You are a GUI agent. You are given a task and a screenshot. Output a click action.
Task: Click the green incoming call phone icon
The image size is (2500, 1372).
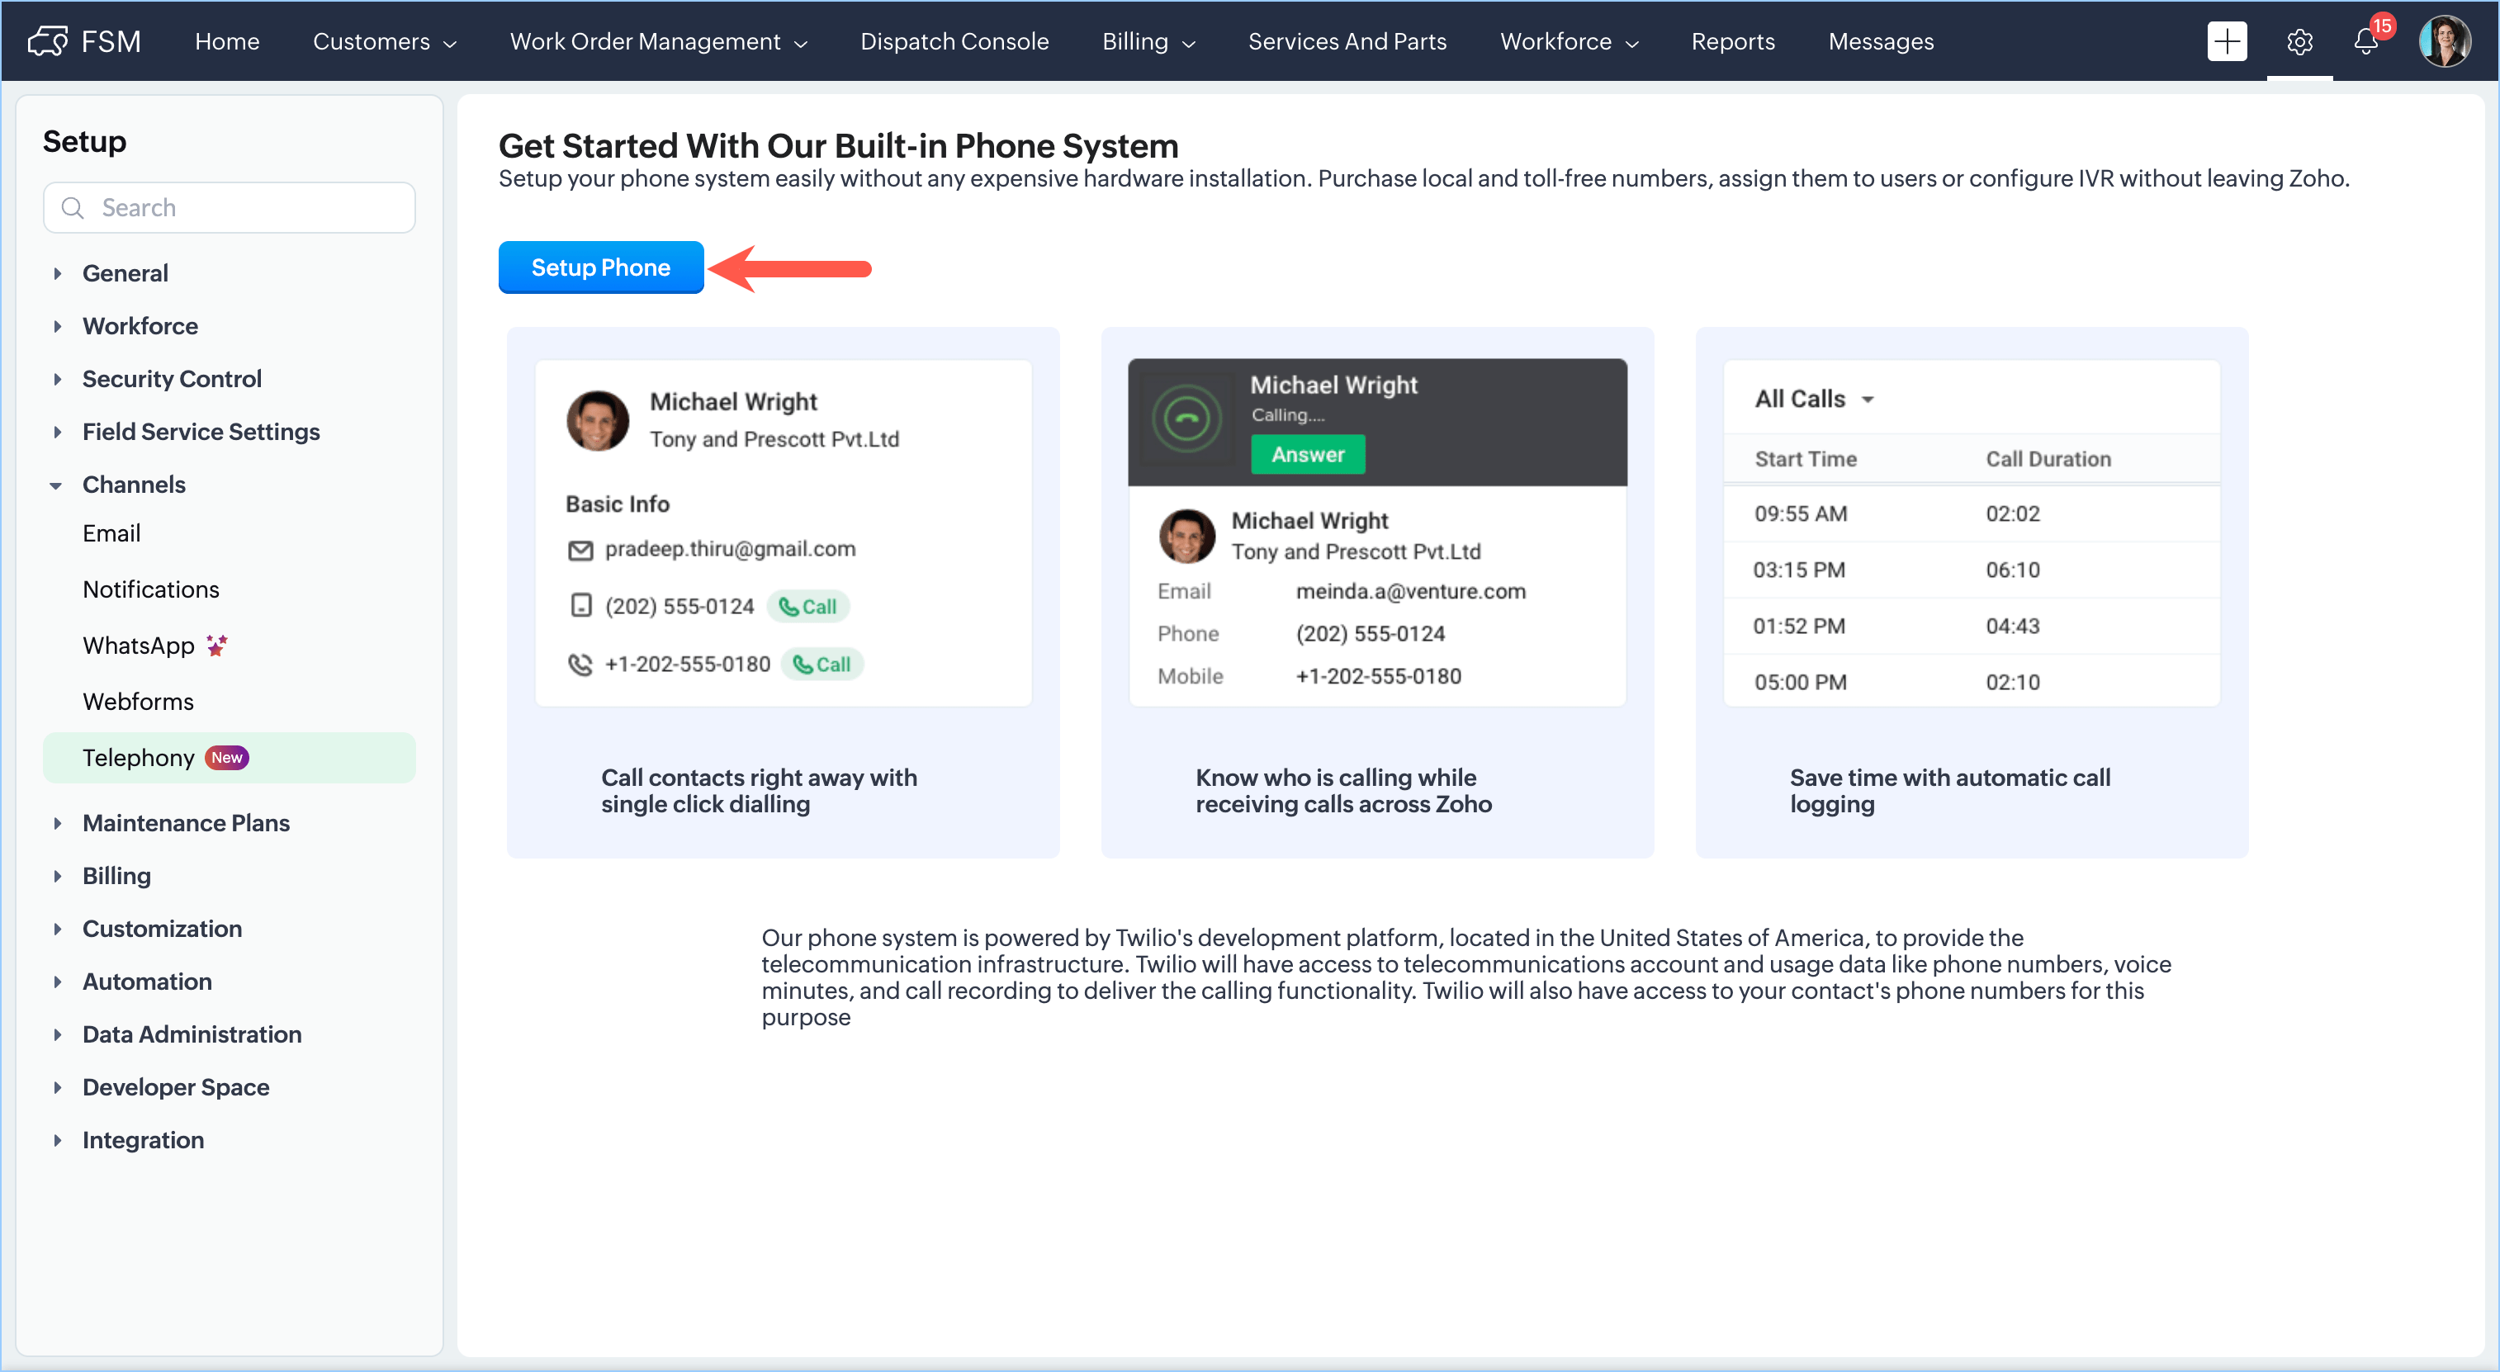pos(1186,419)
